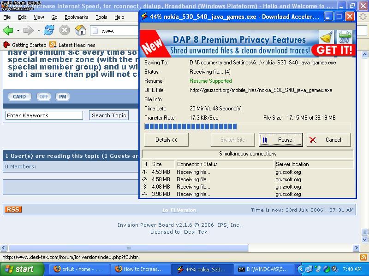Open the File menu
The width and height of the screenshot is (369, 276).
pyautogui.click(x=7, y=17)
